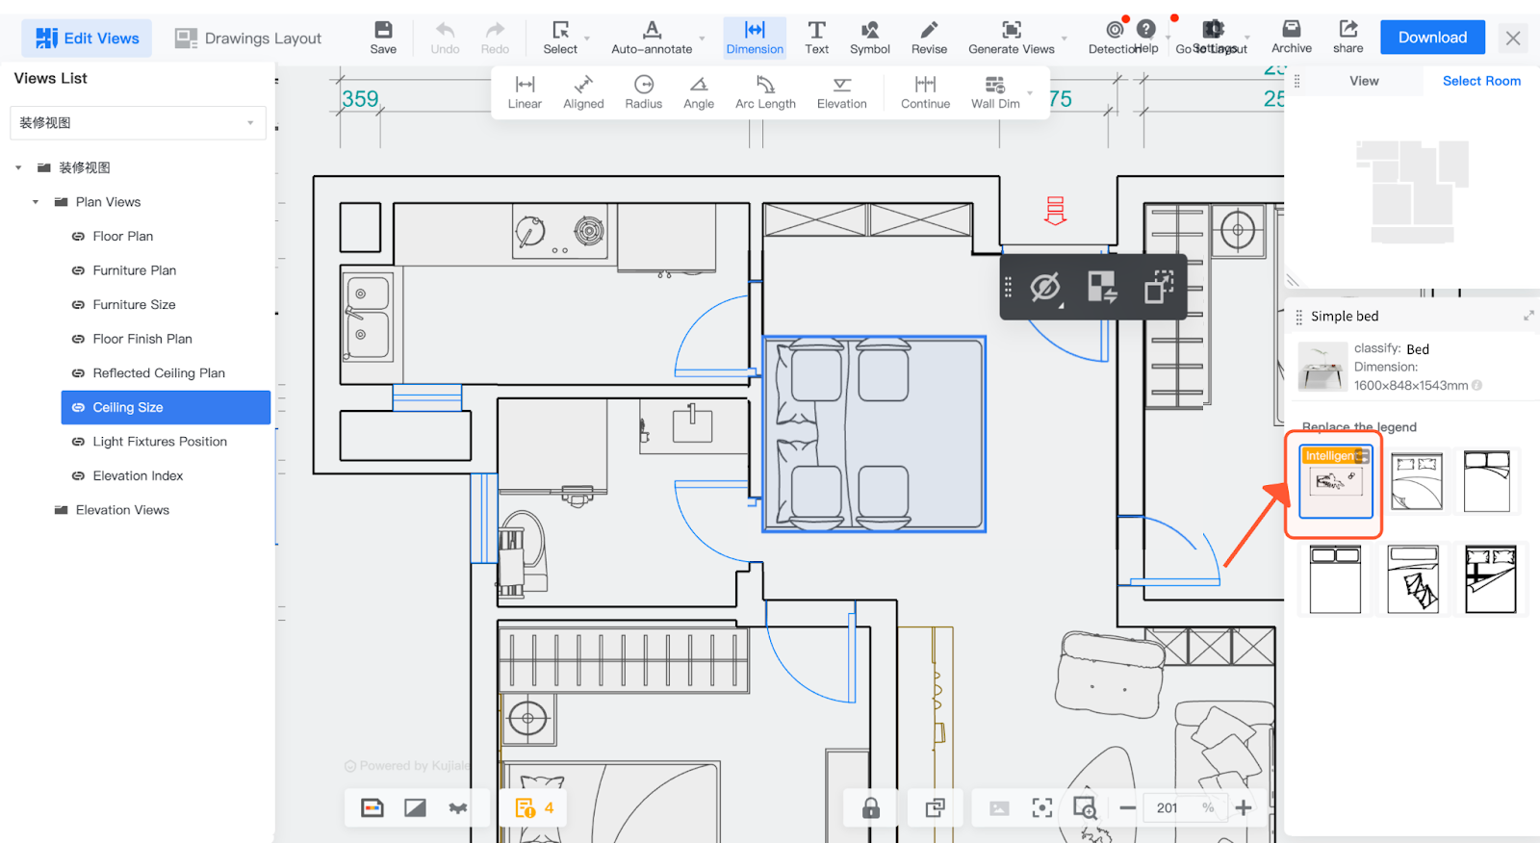Screen dimensions: 1540x843
Task: Open the 装修视图 views dropdown
Action: (138, 123)
